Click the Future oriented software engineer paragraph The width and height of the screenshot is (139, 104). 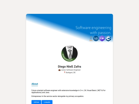68,91
